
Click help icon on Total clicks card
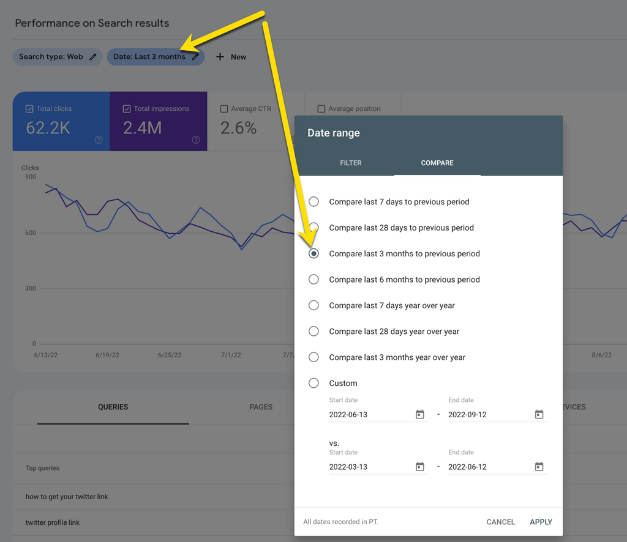click(x=99, y=140)
